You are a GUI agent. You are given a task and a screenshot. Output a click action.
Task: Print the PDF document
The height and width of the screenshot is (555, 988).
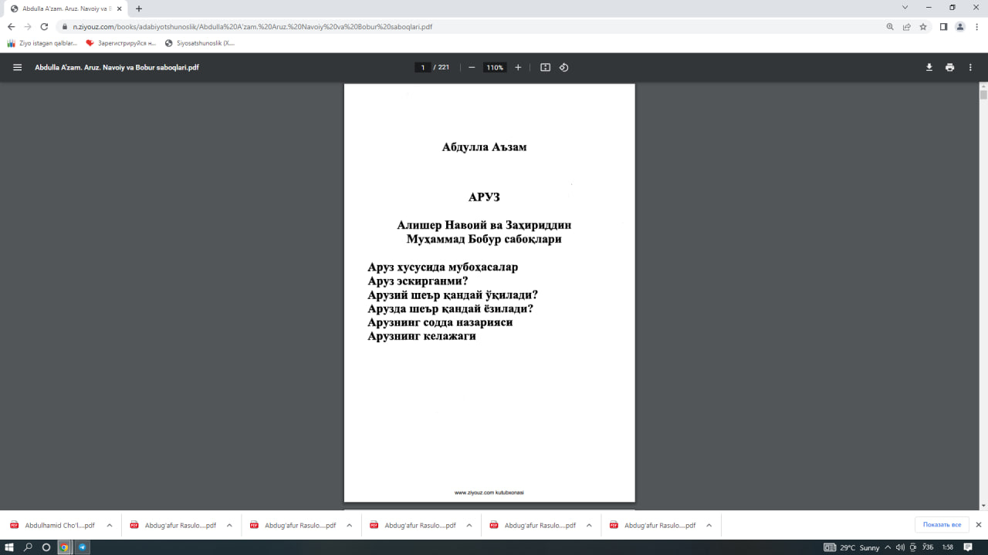949,67
